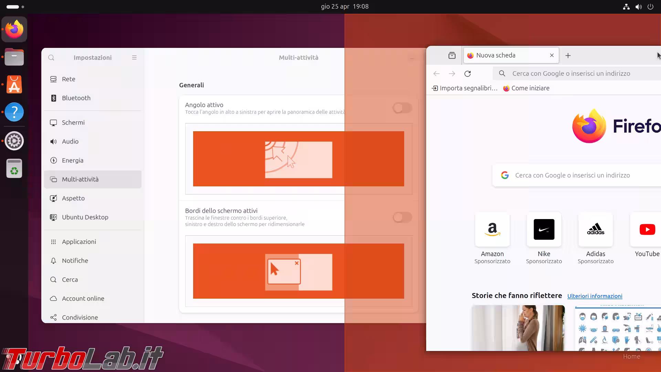Enable the Bordi dello schermo attivi toggle

(402, 217)
